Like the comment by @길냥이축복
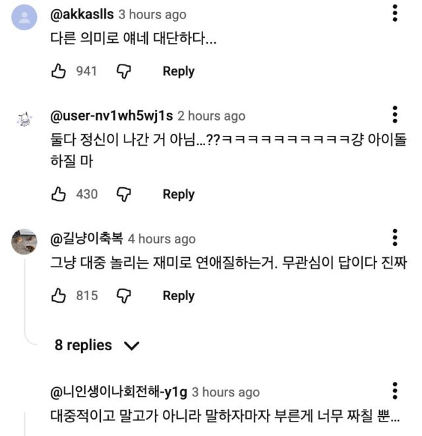This screenshot has height=436, width=422. [59, 296]
